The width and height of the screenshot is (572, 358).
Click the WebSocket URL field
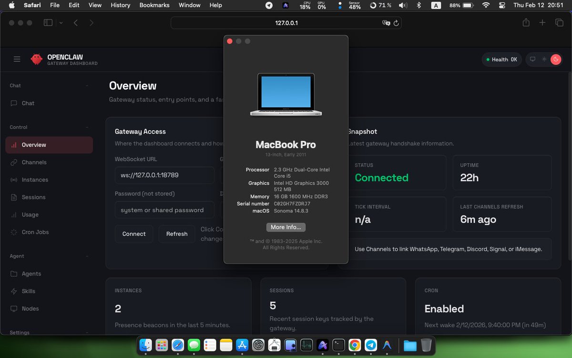click(x=164, y=175)
